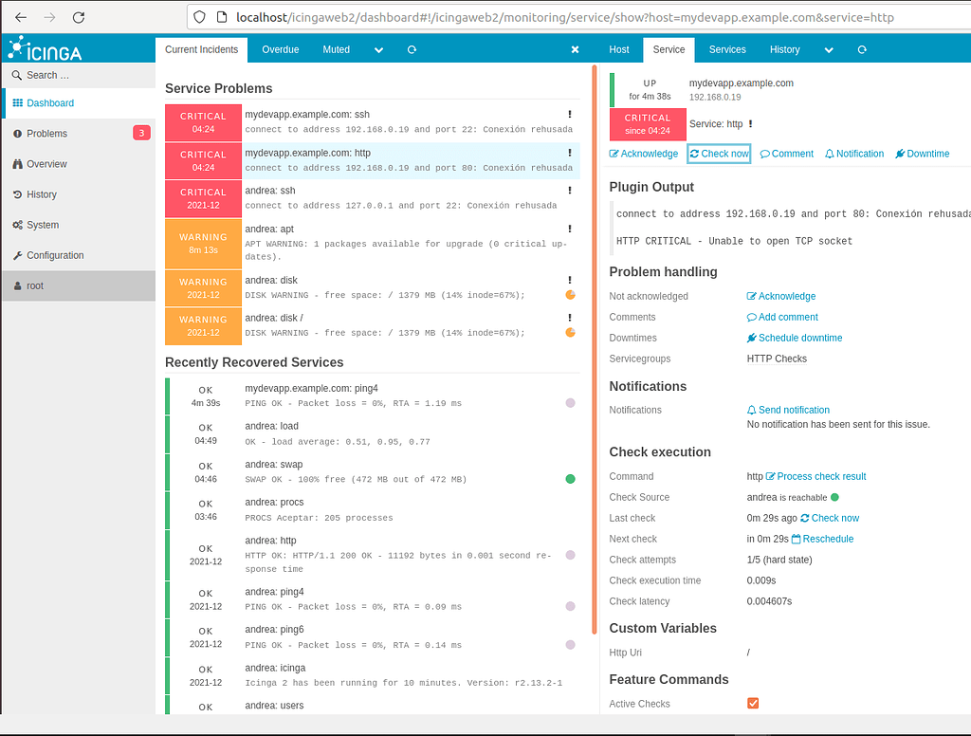Click the refresh icon next to Muted tab
Image resolution: width=971 pixels, height=736 pixels.
tap(412, 49)
